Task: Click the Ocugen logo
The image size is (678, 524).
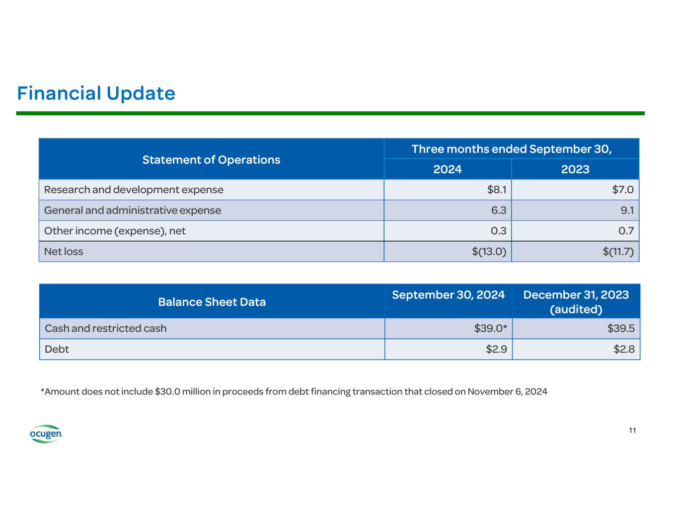Action: point(46,434)
